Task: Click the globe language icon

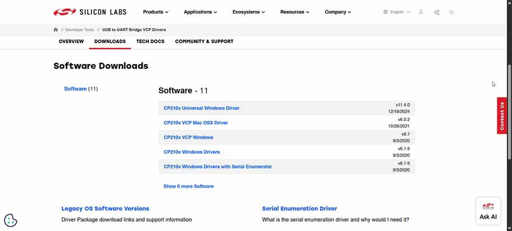Action: 386,12
